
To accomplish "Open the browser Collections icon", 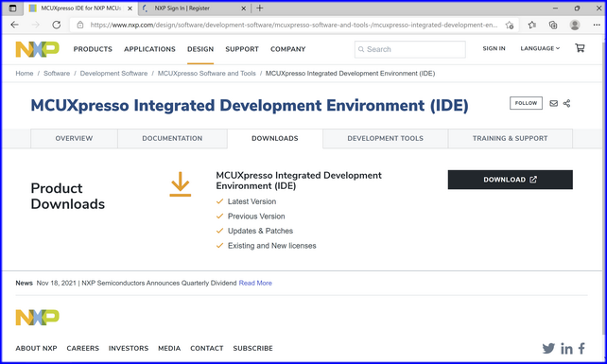I will (x=553, y=25).
